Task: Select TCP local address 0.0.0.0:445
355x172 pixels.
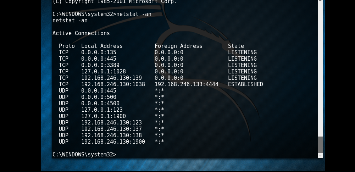Action: click(99, 59)
